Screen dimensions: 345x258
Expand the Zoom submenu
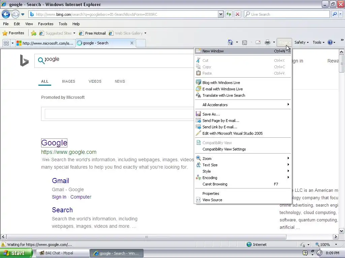(243, 159)
